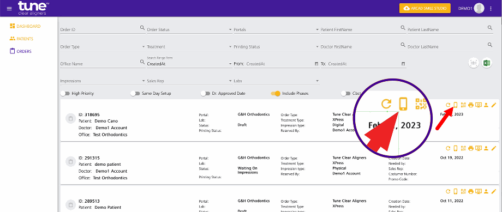Viewport: 502px width, 212px height.
Task: Open the Printing Status dropdown
Action: (276, 47)
